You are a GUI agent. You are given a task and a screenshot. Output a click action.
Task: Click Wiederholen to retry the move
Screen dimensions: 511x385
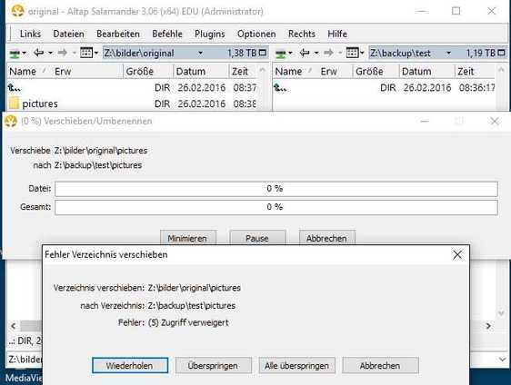[130, 365]
